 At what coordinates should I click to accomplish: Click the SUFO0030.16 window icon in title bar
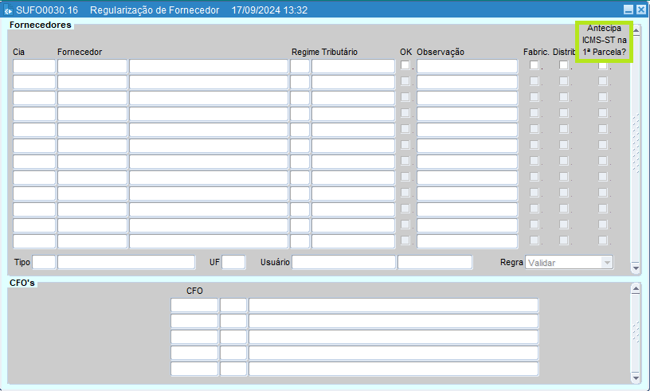(8, 10)
